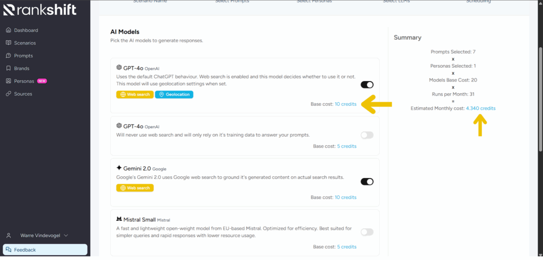The height and width of the screenshot is (260, 543).
Task: Click the rankshift logo
Action: point(39,10)
